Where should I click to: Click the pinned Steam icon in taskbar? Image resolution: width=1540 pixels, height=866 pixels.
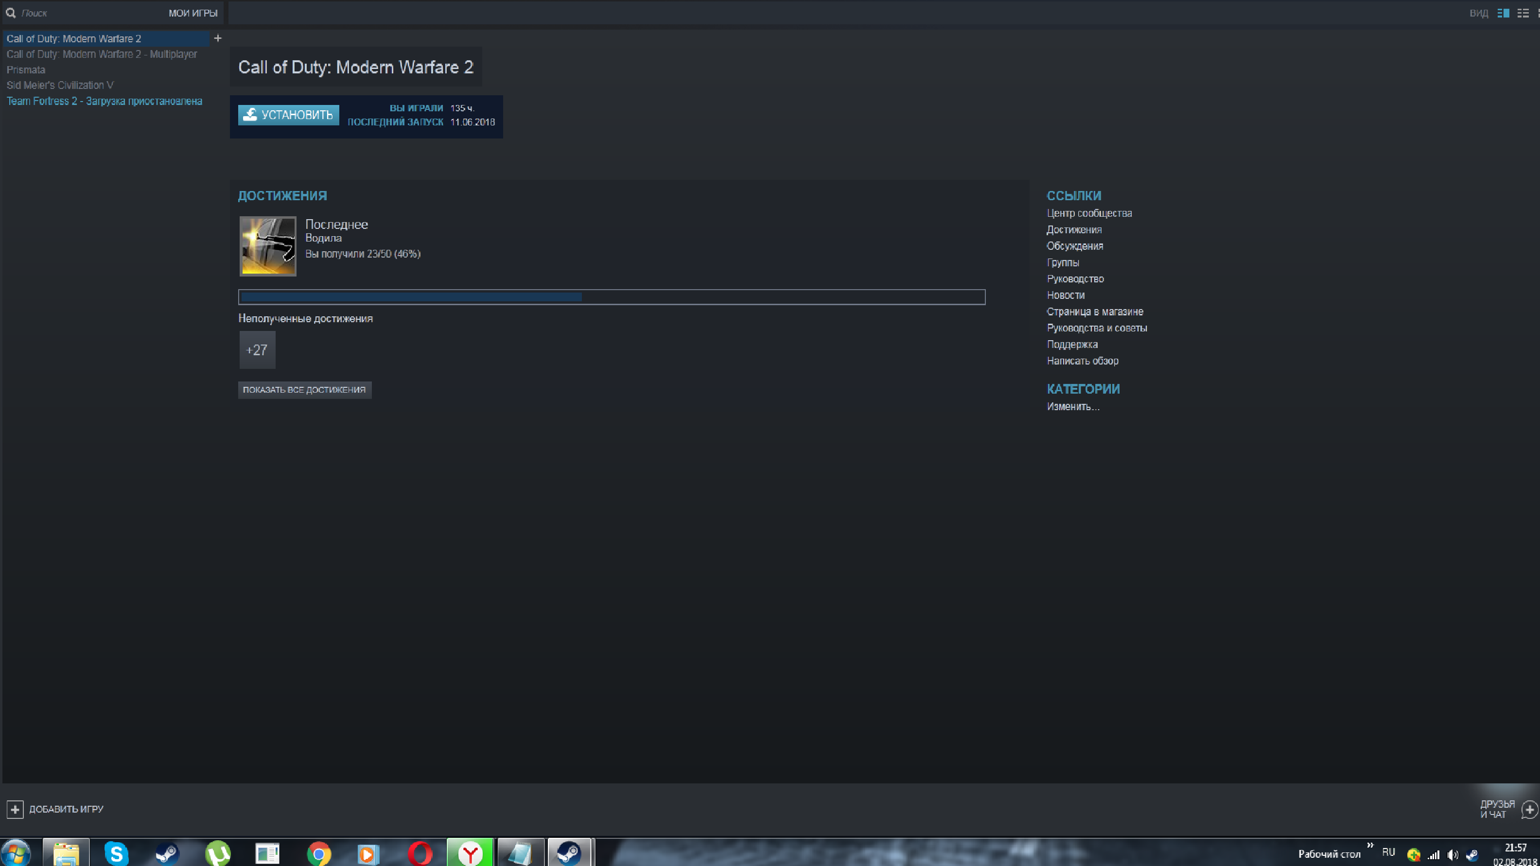[x=167, y=853]
